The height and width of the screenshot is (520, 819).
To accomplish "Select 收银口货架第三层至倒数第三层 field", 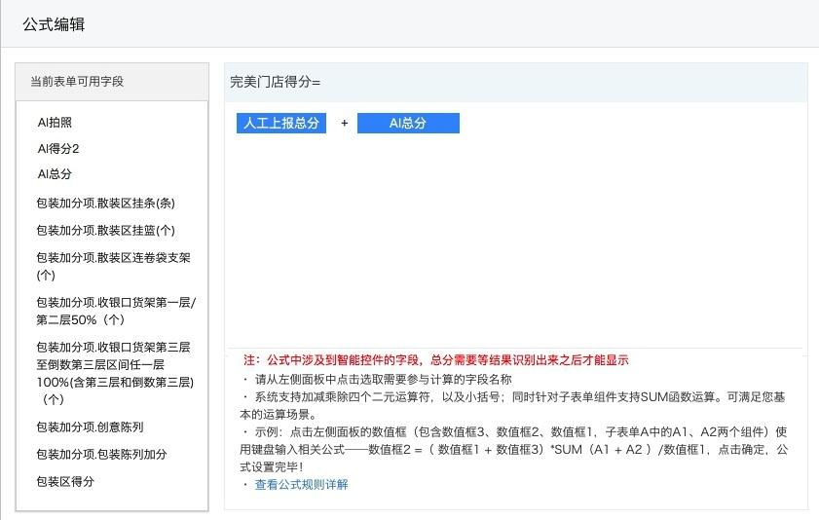I will click(x=115, y=373).
